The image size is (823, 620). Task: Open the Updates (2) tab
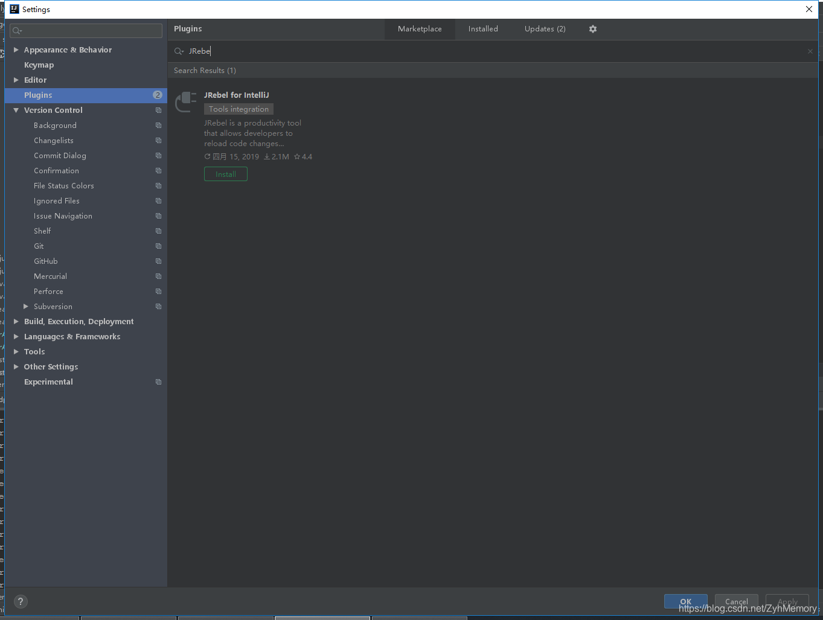click(x=545, y=29)
